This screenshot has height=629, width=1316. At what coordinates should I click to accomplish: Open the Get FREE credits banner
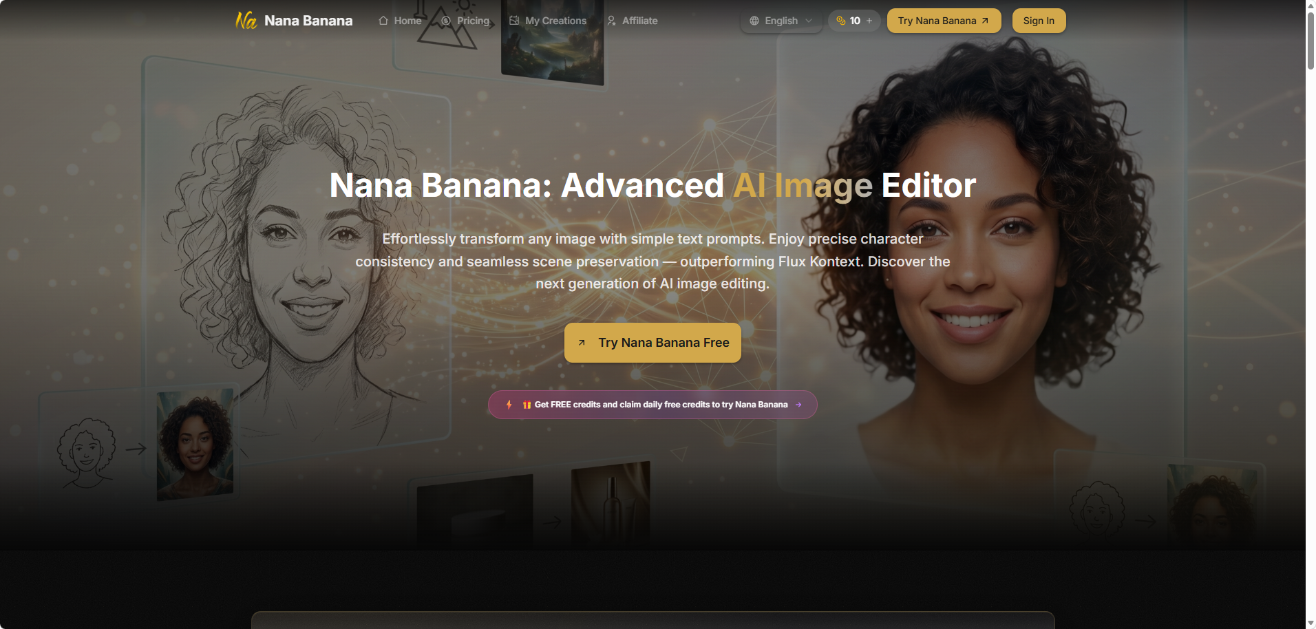(x=652, y=405)
